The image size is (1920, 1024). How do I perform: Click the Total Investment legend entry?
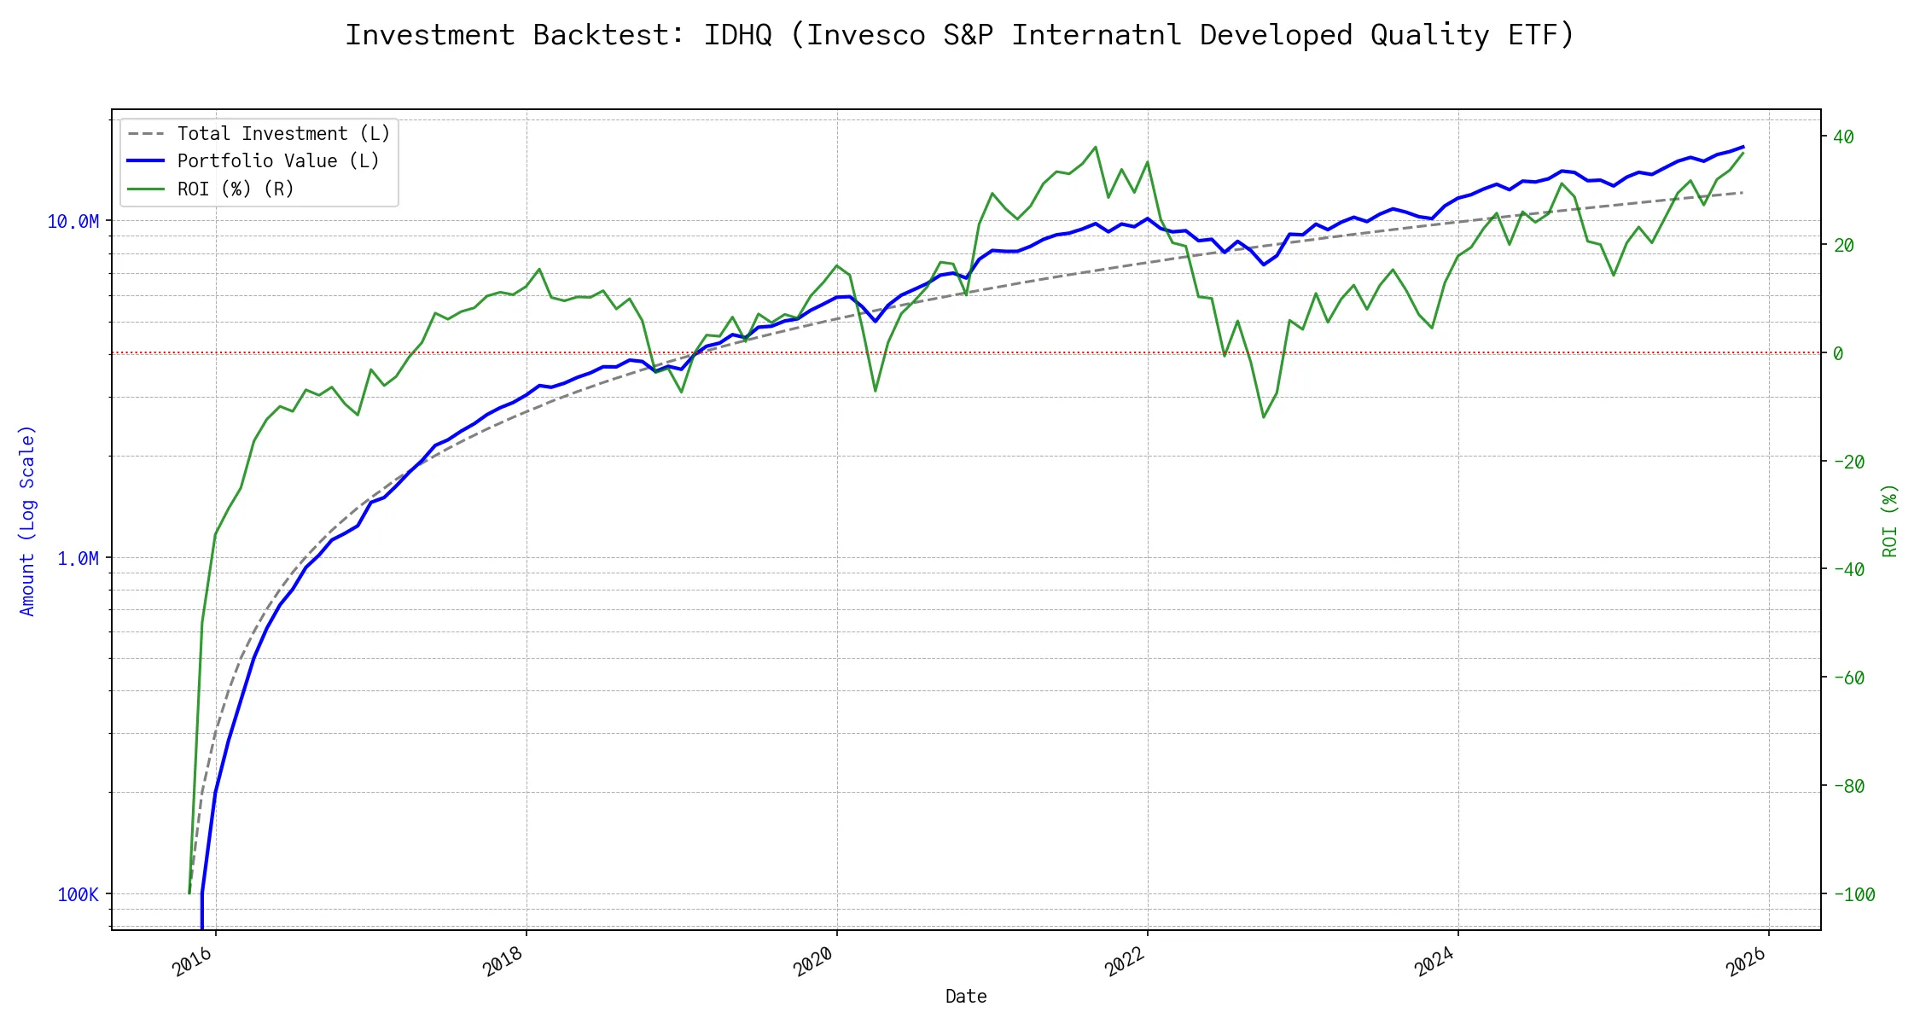tap(283, 134)
